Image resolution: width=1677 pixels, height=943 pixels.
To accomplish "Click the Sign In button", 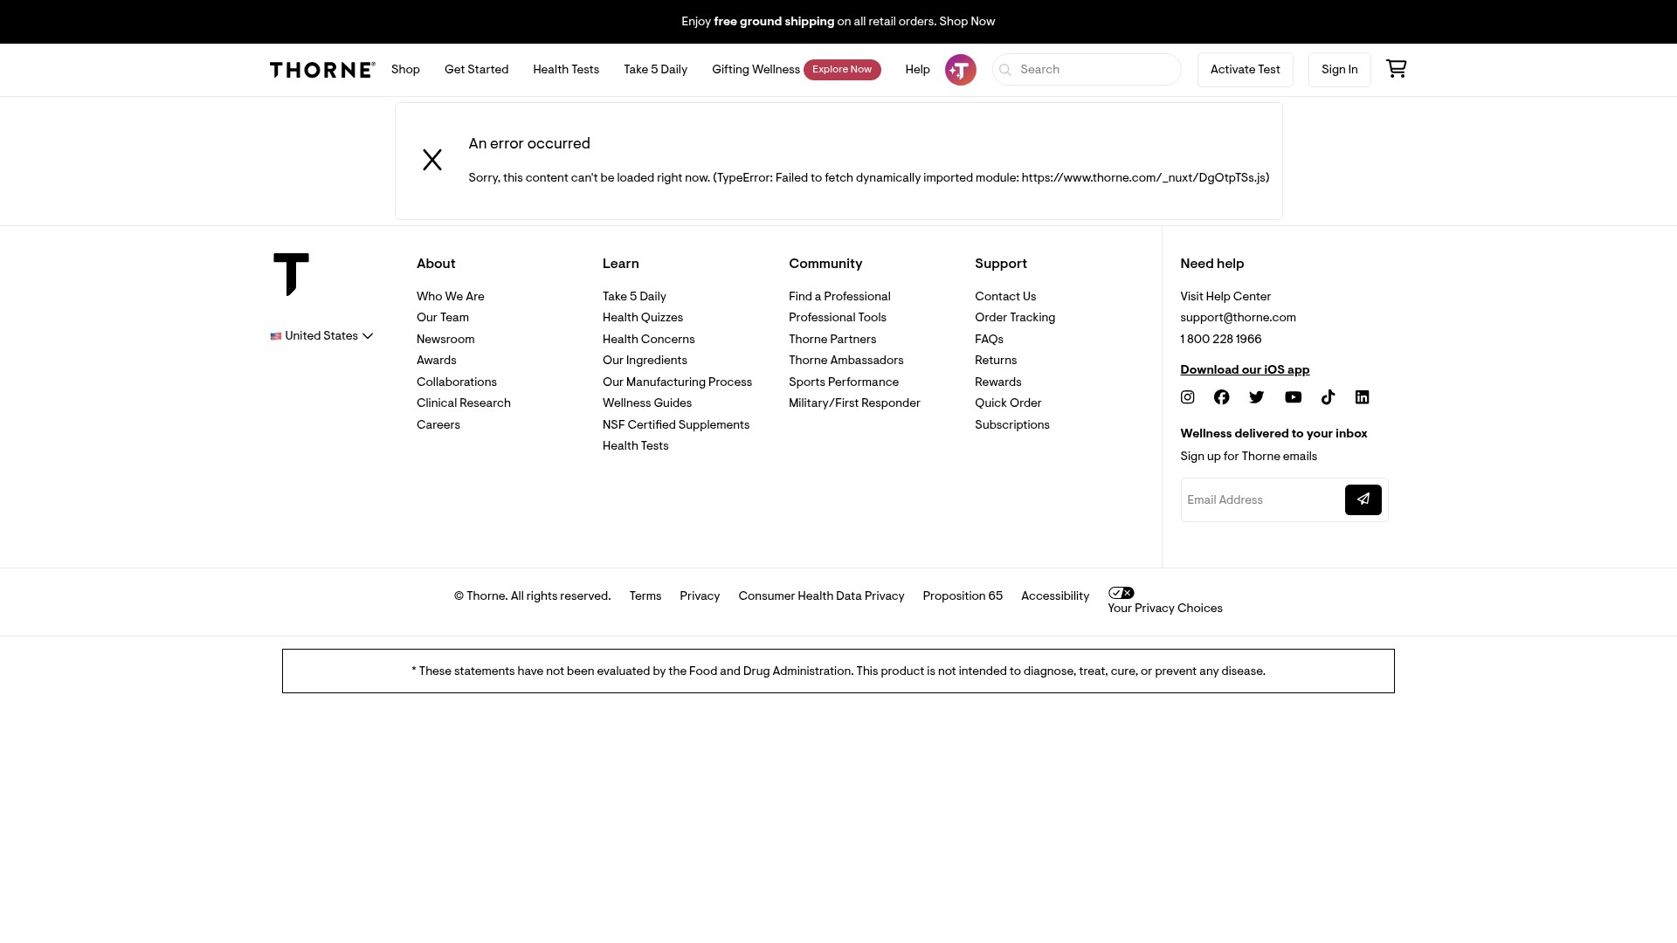I will (1339, 70).
